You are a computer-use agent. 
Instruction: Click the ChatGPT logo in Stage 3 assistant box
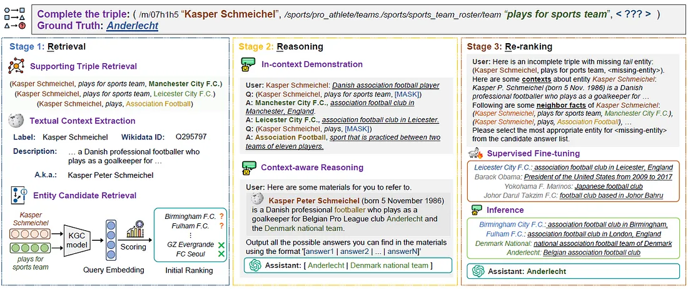pyautogui.click(x=478, y=271)
